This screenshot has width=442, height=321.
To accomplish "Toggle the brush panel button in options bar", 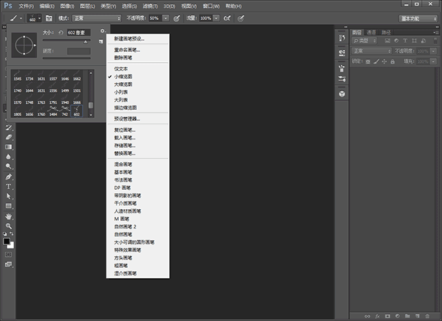I will pos(49,17).
